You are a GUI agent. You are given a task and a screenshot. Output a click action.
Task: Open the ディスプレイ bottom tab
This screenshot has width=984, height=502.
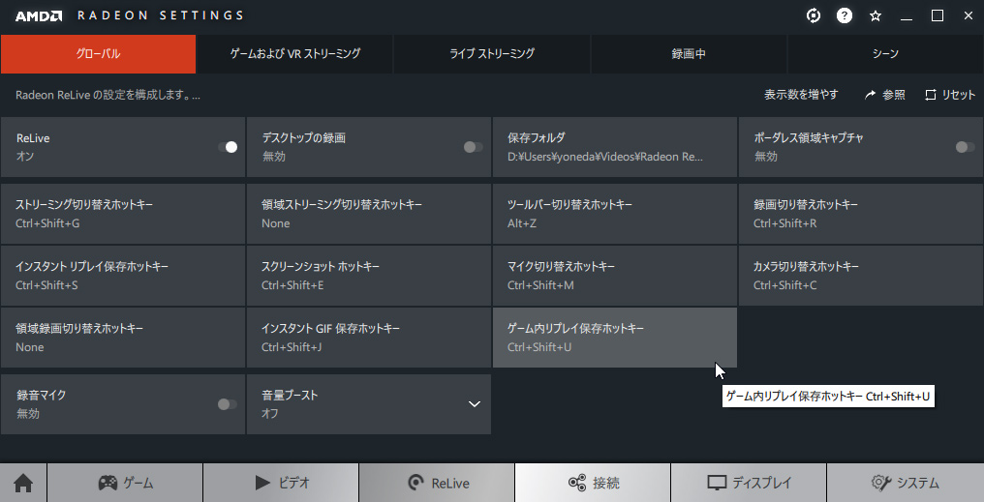[x=749, y=484]
